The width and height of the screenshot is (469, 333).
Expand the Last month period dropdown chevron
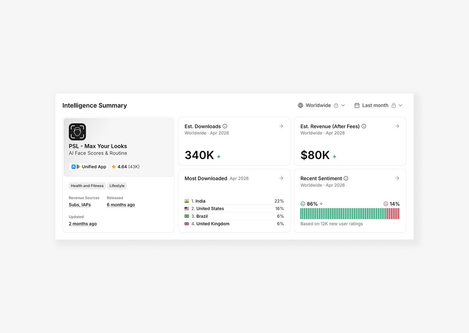pyautogui.click(x=400, y=105)
